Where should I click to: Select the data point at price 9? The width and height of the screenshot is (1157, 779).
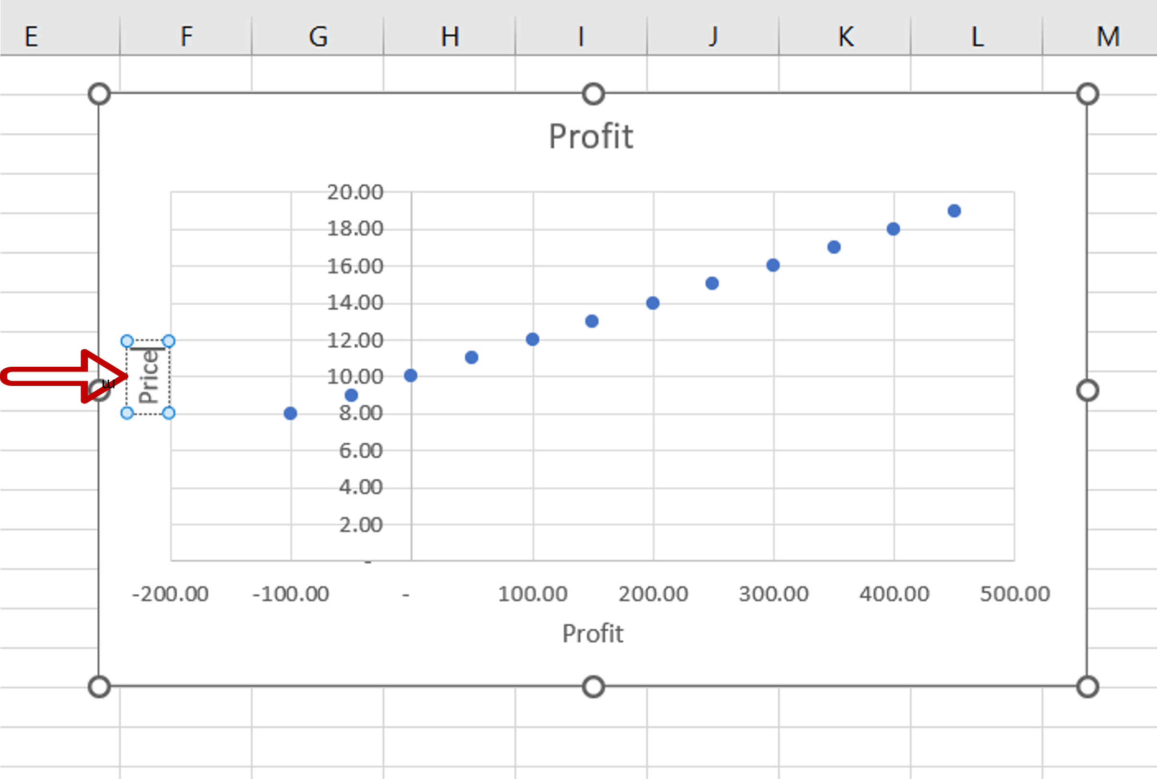coord(351,395)
